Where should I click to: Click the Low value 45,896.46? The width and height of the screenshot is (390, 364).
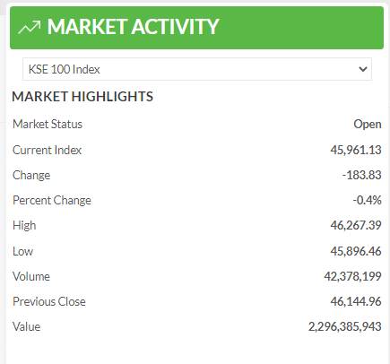click(x=356, y=251)
